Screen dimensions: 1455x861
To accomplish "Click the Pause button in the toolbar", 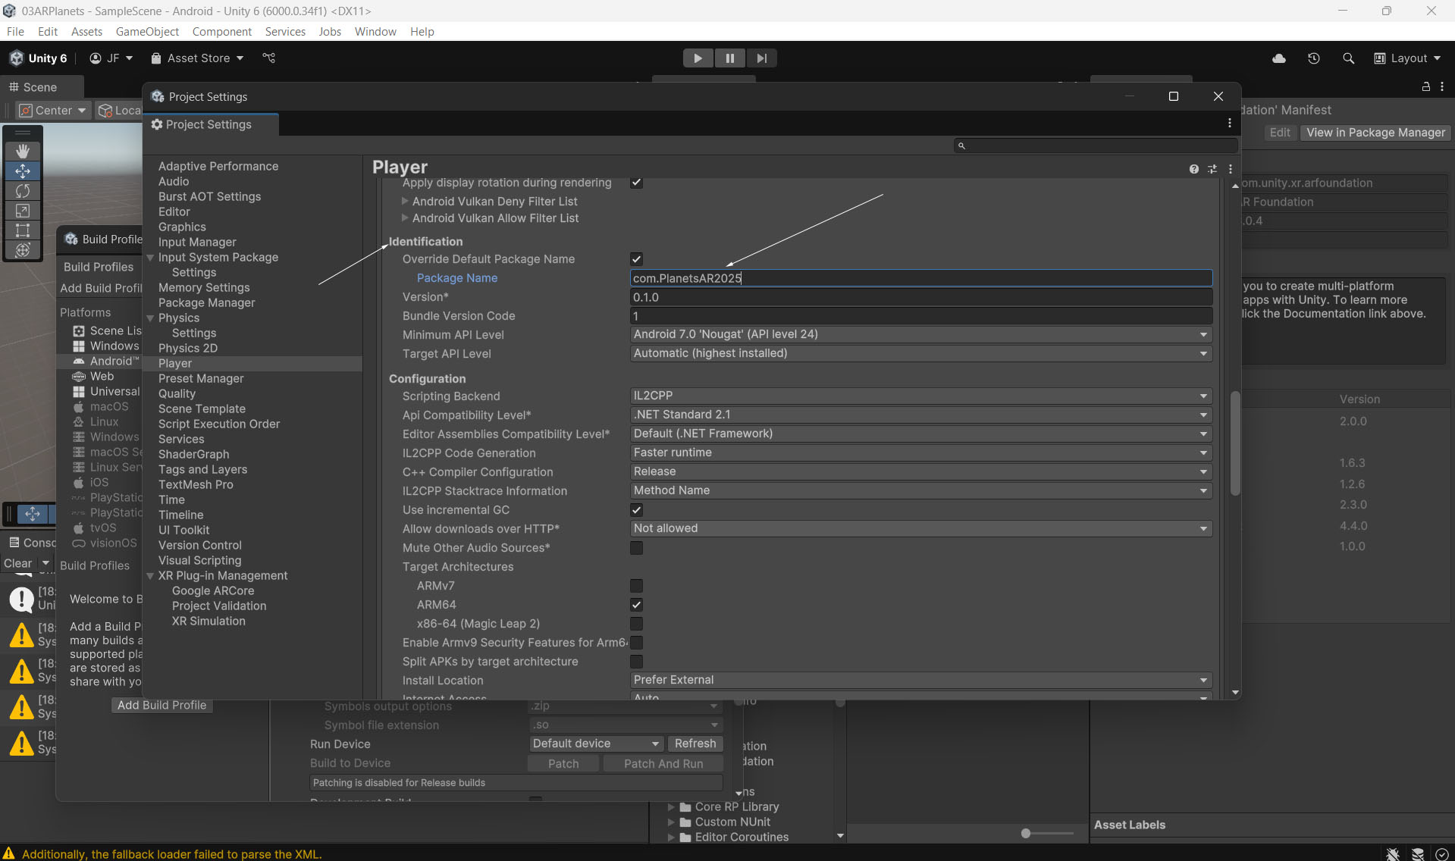I will point(729,58).
